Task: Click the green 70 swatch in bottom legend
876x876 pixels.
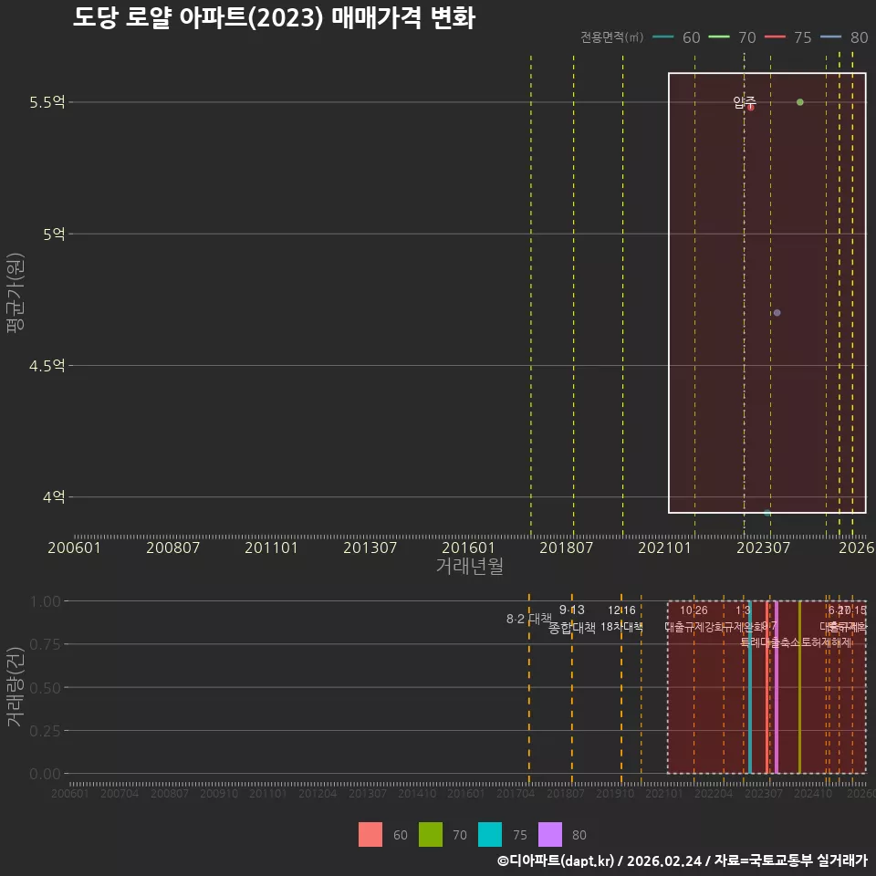Action: point(430,835)
